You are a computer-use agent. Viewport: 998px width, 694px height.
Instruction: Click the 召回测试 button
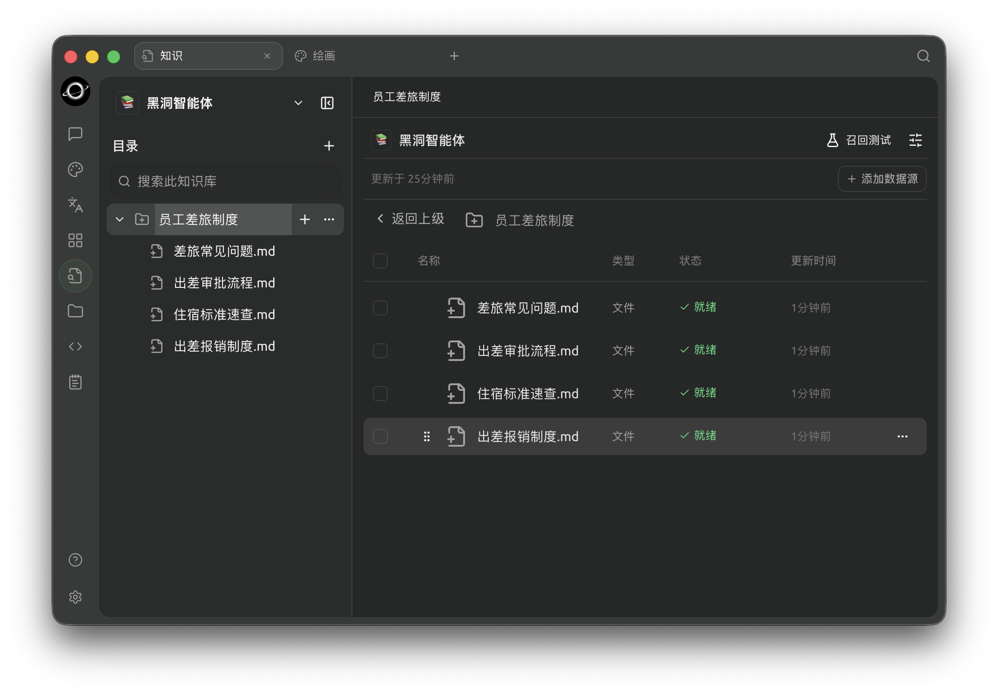(x=859, y=140)
